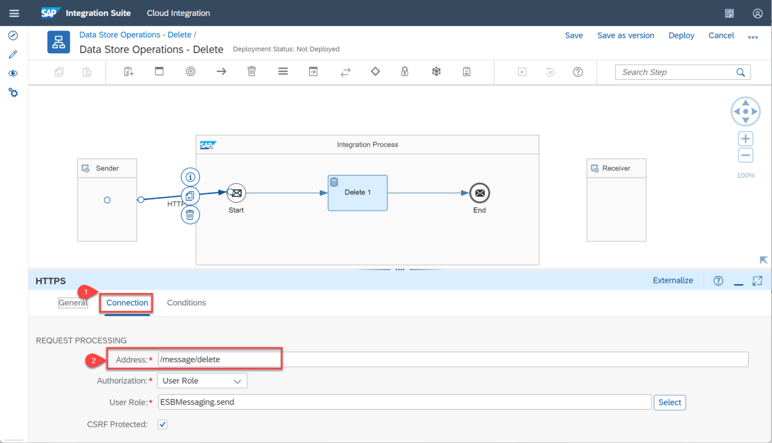Open the Data Store Operations breadcrumb link
Screen dimensions: 772x443
[135, 34]
